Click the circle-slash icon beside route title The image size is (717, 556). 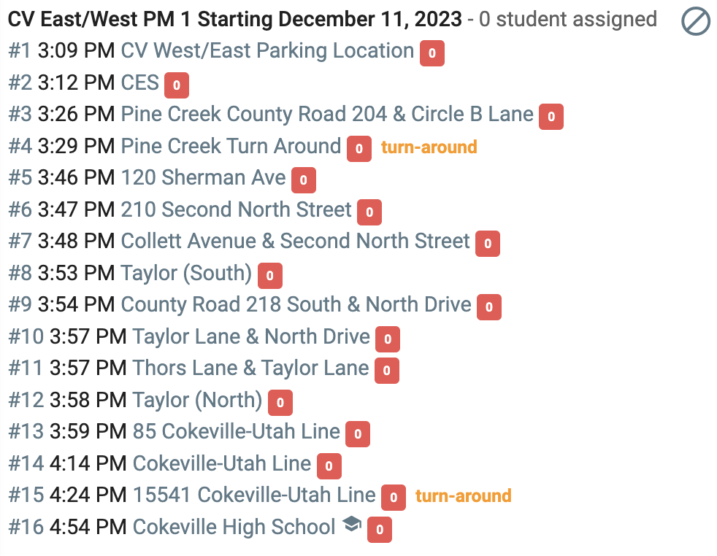(x=696, y=21)
